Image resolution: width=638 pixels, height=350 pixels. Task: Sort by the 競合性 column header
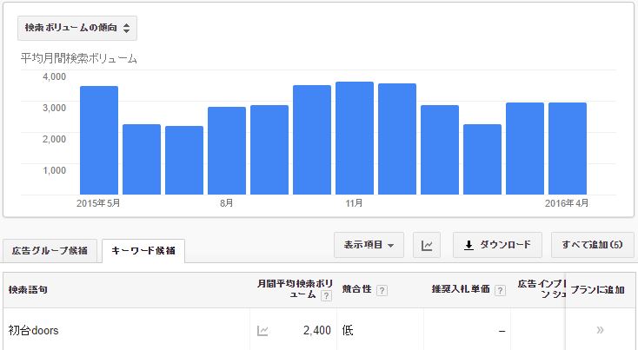pos(357,289)
